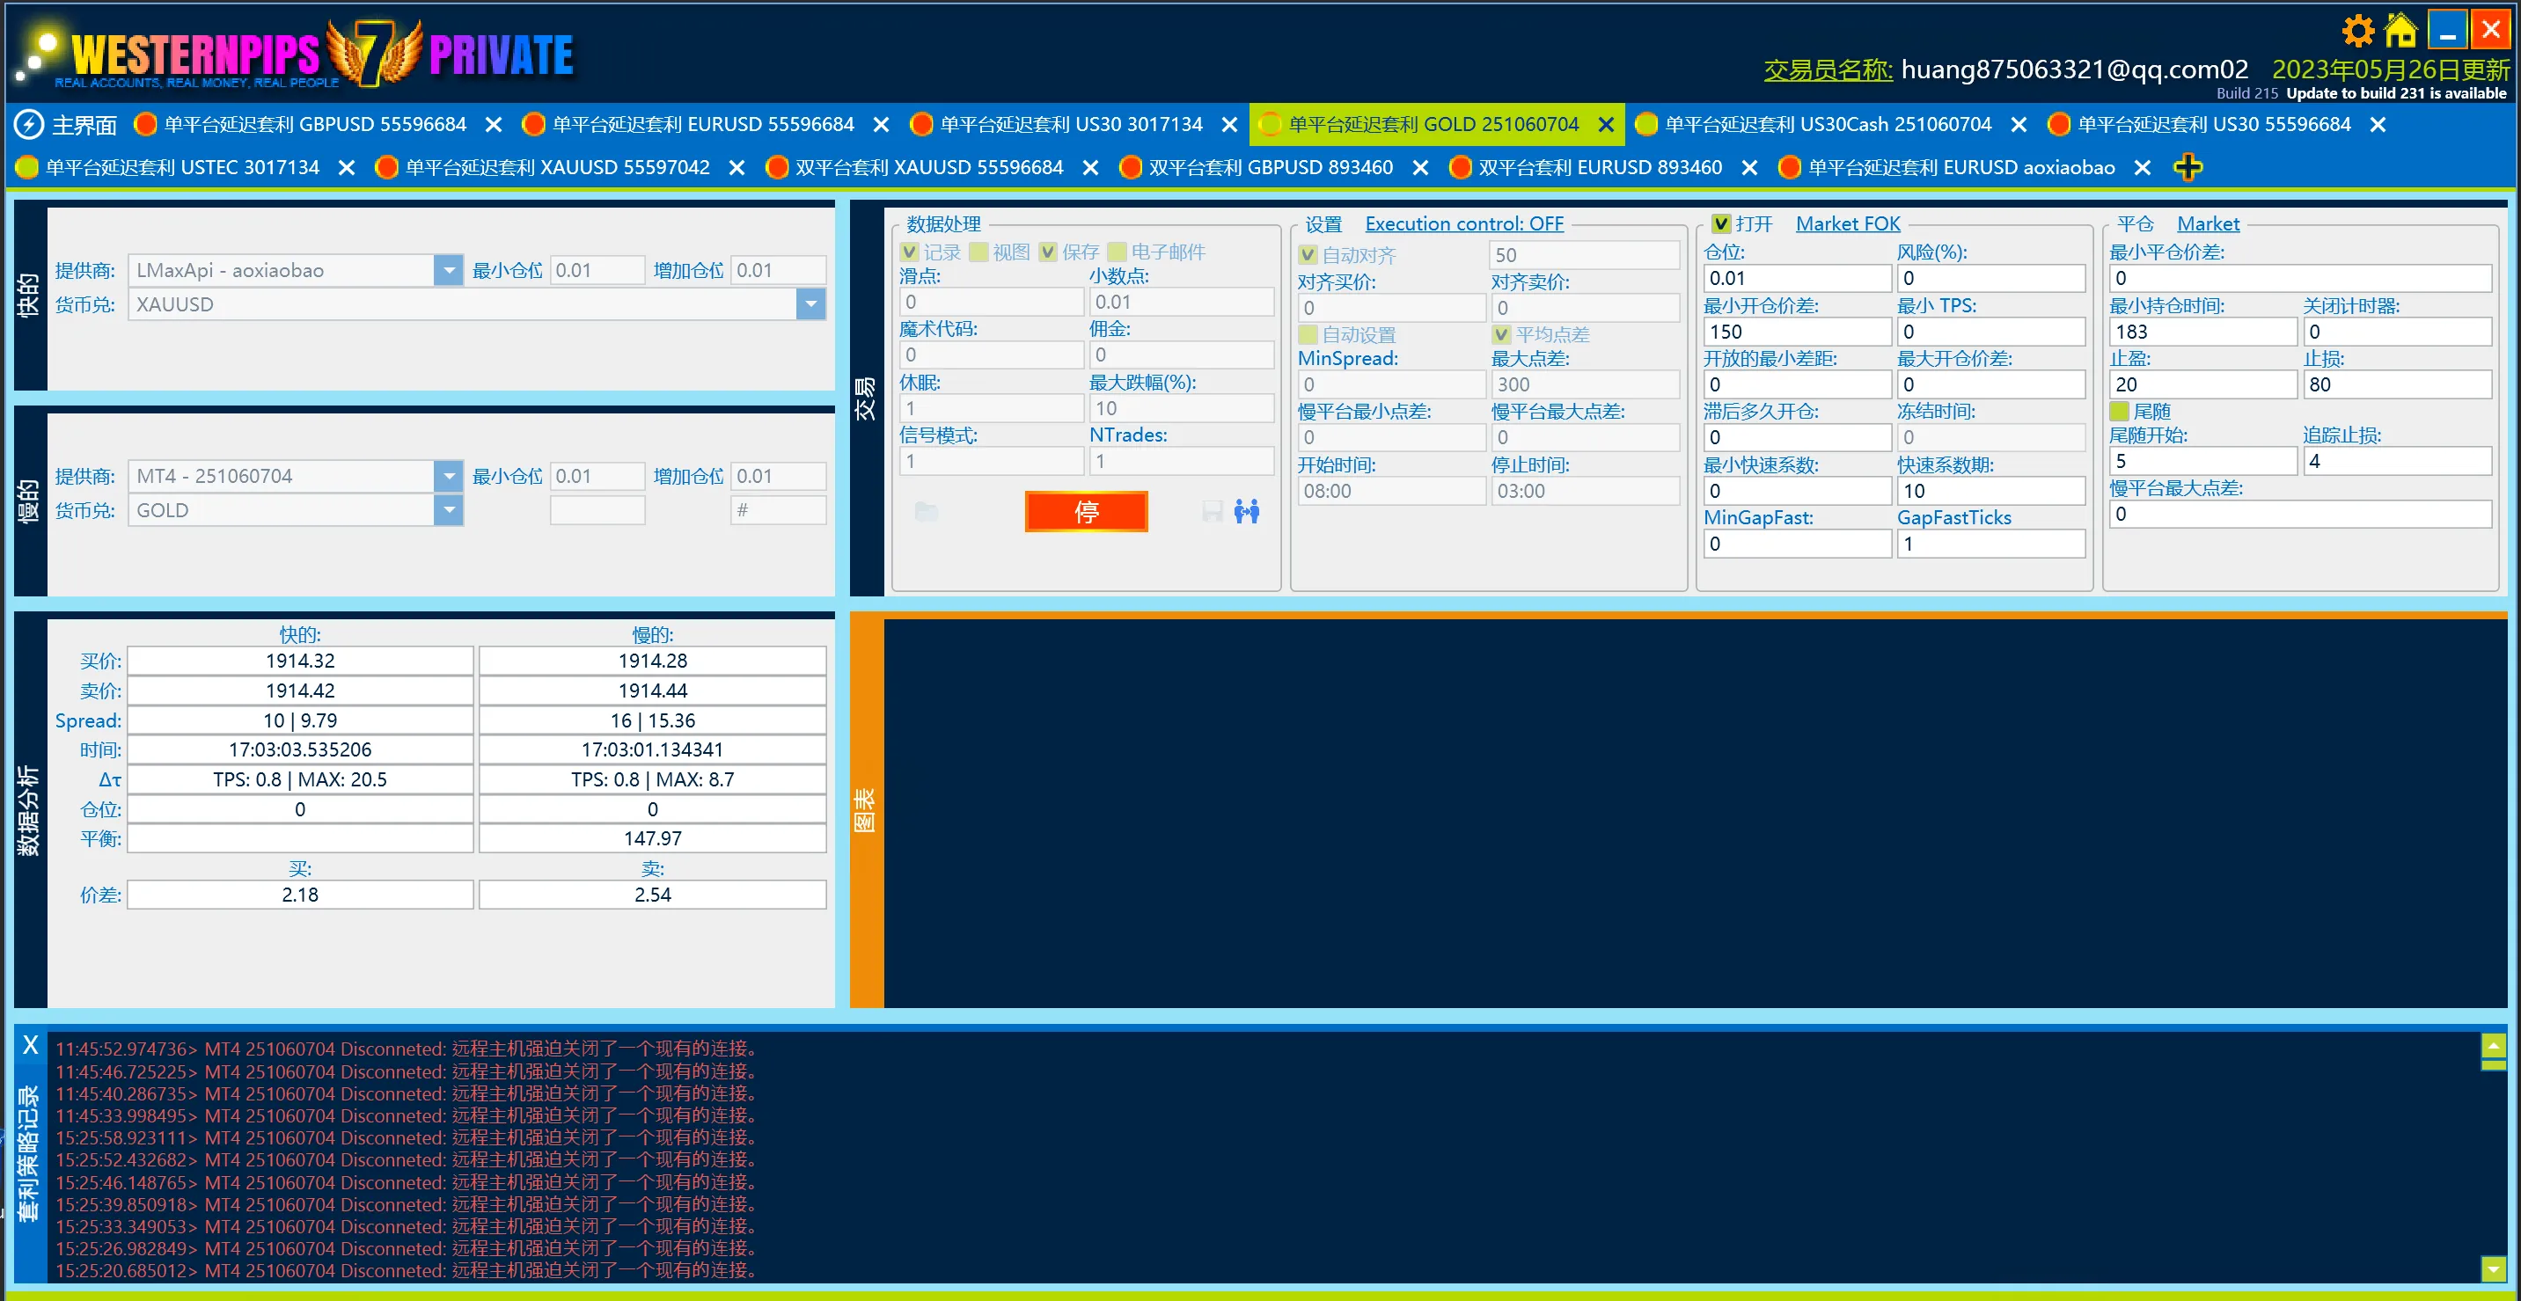Close the log panel with X icon
This screenshot has height=1301, width=2521.
point(30,1045)
